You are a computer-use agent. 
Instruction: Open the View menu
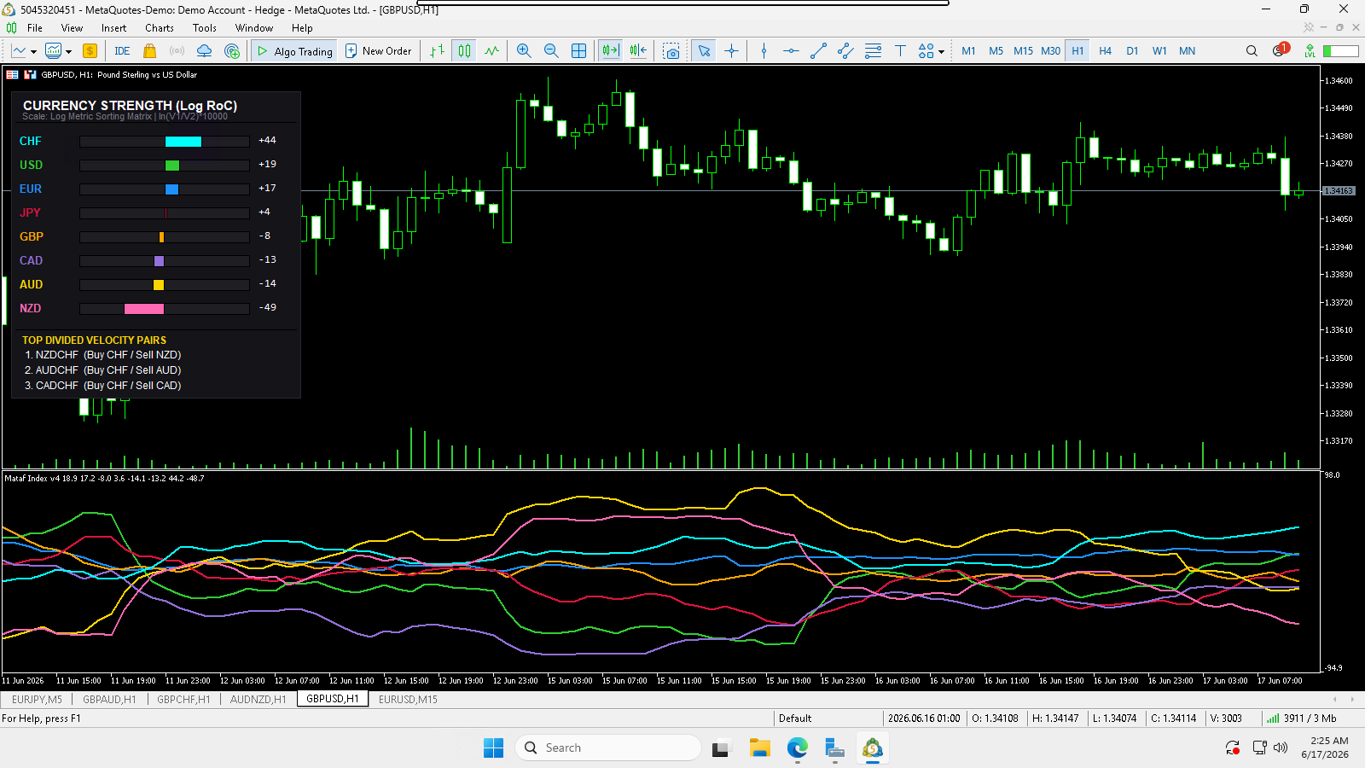coord(73,28)
